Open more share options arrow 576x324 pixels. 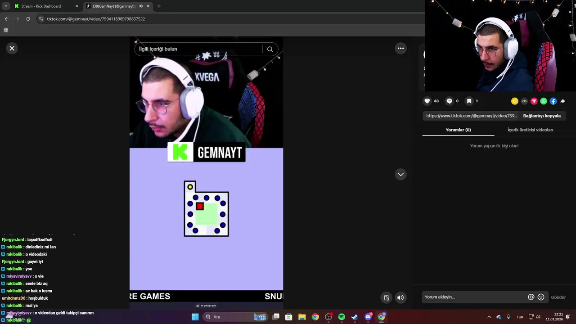562,101
